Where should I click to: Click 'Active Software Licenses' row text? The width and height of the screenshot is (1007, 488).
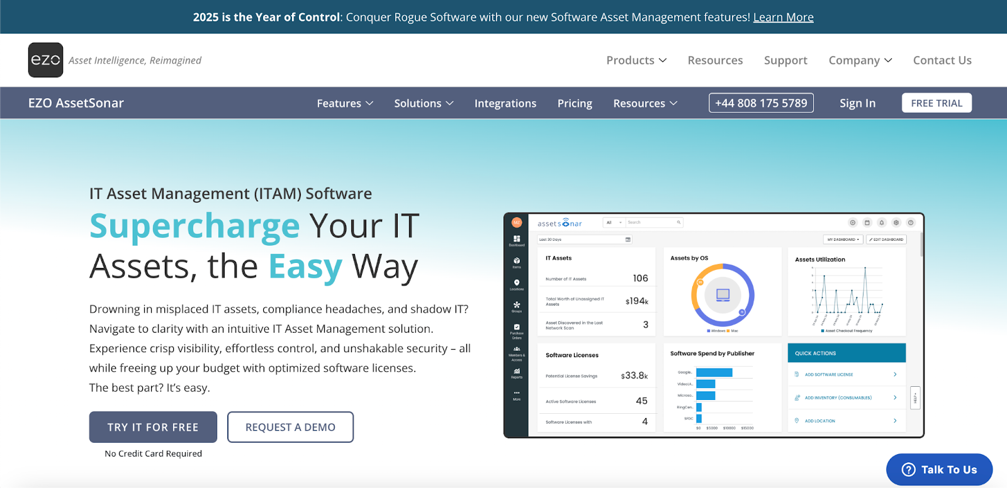(571, 401)
